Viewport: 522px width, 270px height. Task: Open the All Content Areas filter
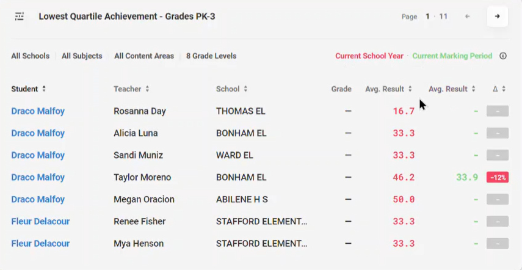[x=144, y=56]
